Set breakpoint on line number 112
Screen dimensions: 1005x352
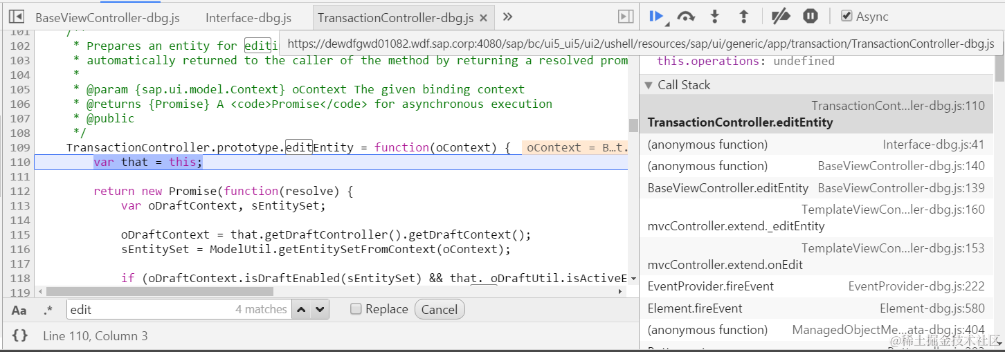click(x=20, y=191)
